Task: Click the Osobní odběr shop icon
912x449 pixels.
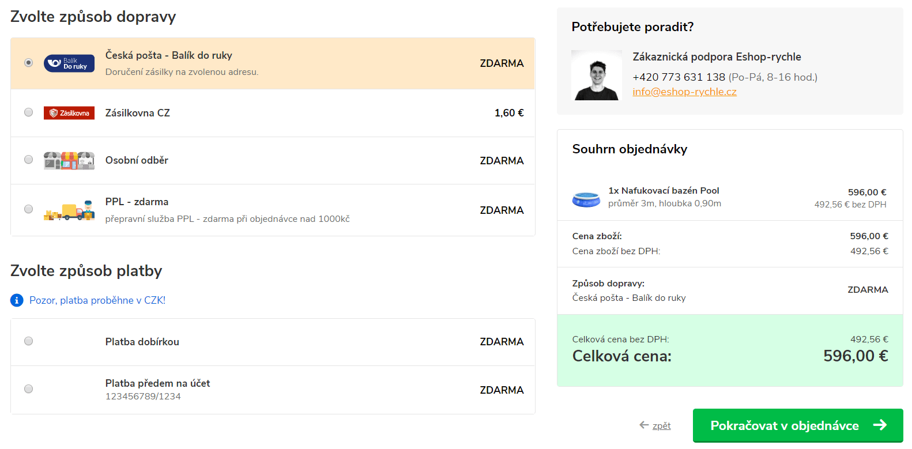Action: 69,160
